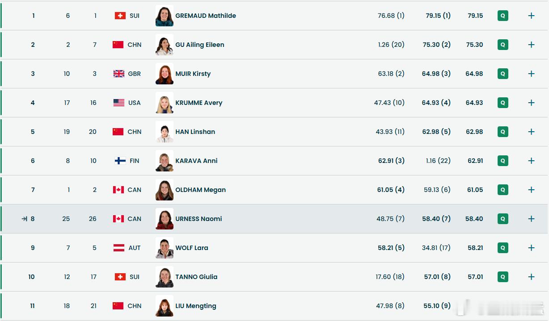This screenshot has height=321, width=549.
Task: Click the British flag for GBR
Action: point(119,74)
